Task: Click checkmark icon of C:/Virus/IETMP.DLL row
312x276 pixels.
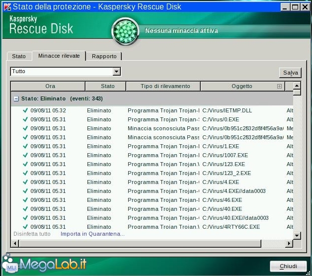Action: pyautogui.click(x=25, y=110)
